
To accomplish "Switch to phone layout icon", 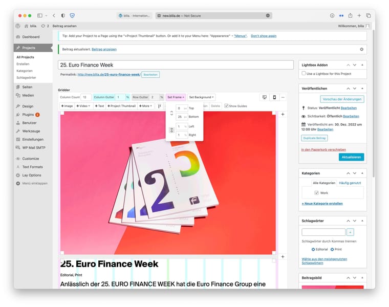I will [274, 97].
